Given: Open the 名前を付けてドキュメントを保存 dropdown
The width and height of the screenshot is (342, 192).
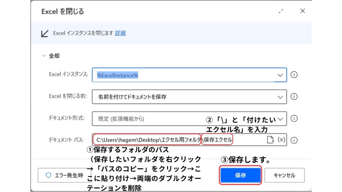Looking at the screenshot, I should click(280, 97).
